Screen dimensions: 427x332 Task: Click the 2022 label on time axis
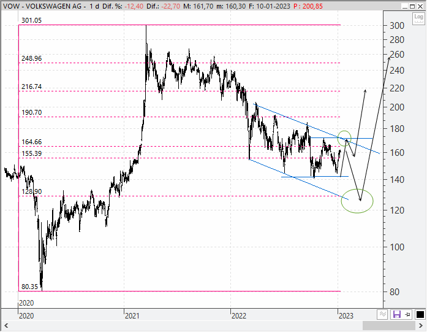(x=239, y=316)
